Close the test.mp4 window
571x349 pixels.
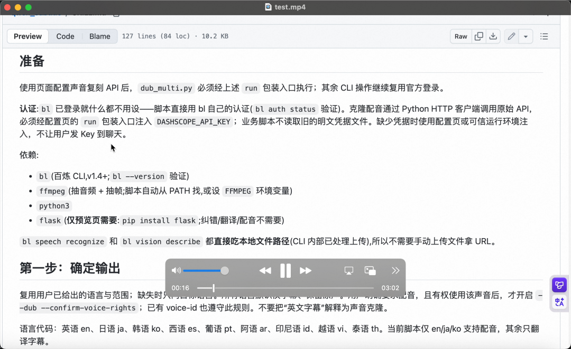(7, 7)
